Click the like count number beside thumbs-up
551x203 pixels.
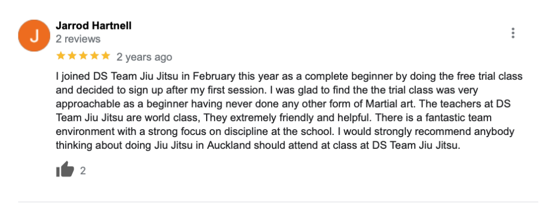pos(82,171)
